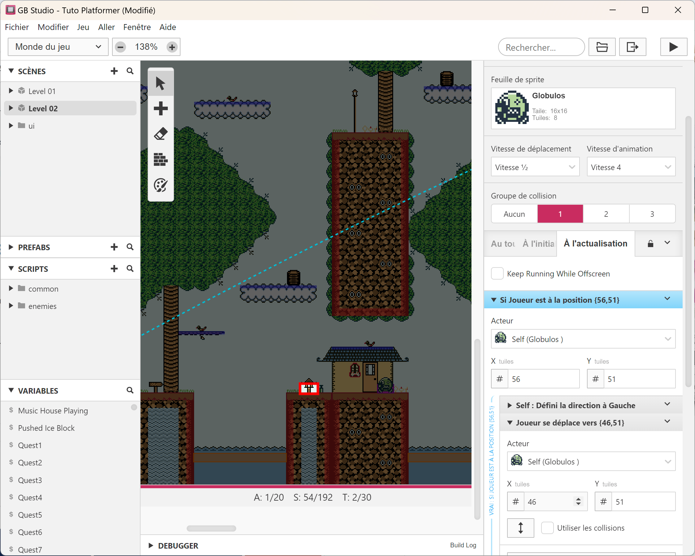This screenshot has width=695, height=556.
Task: Click the export project icon
Action: pyautogui.click(x=632, y=47)
